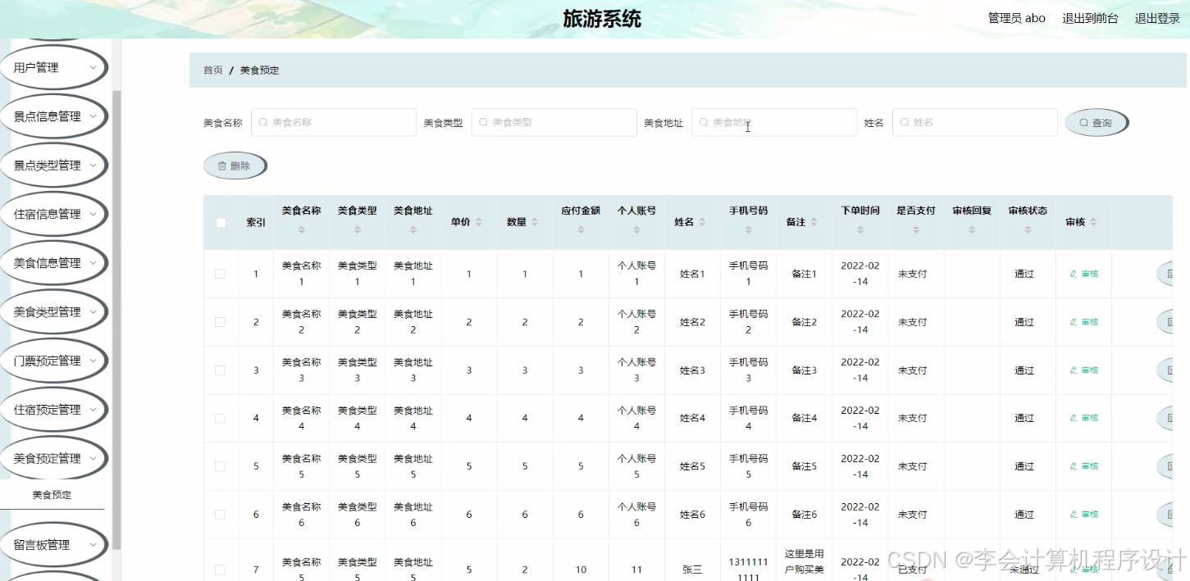Sort table by 单价 column arrows
The image size is (1190, 581).
coord(479,222)
